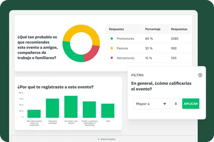This screenshot has width=214, height=142.
Task: Click the plus icon beside Nuevo mosaico
Action: click(x=99, y=139)
